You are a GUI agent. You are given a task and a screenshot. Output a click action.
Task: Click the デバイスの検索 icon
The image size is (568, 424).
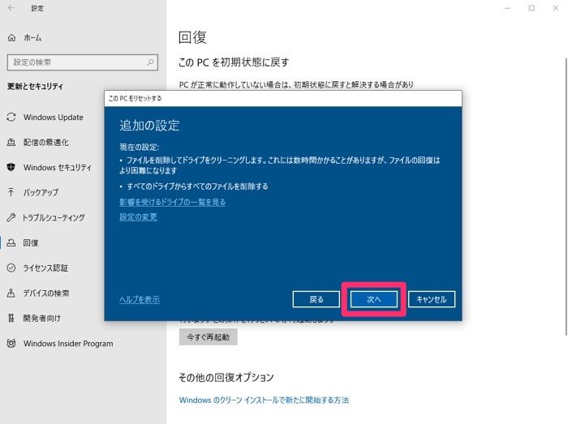click(x=11, y=293)
